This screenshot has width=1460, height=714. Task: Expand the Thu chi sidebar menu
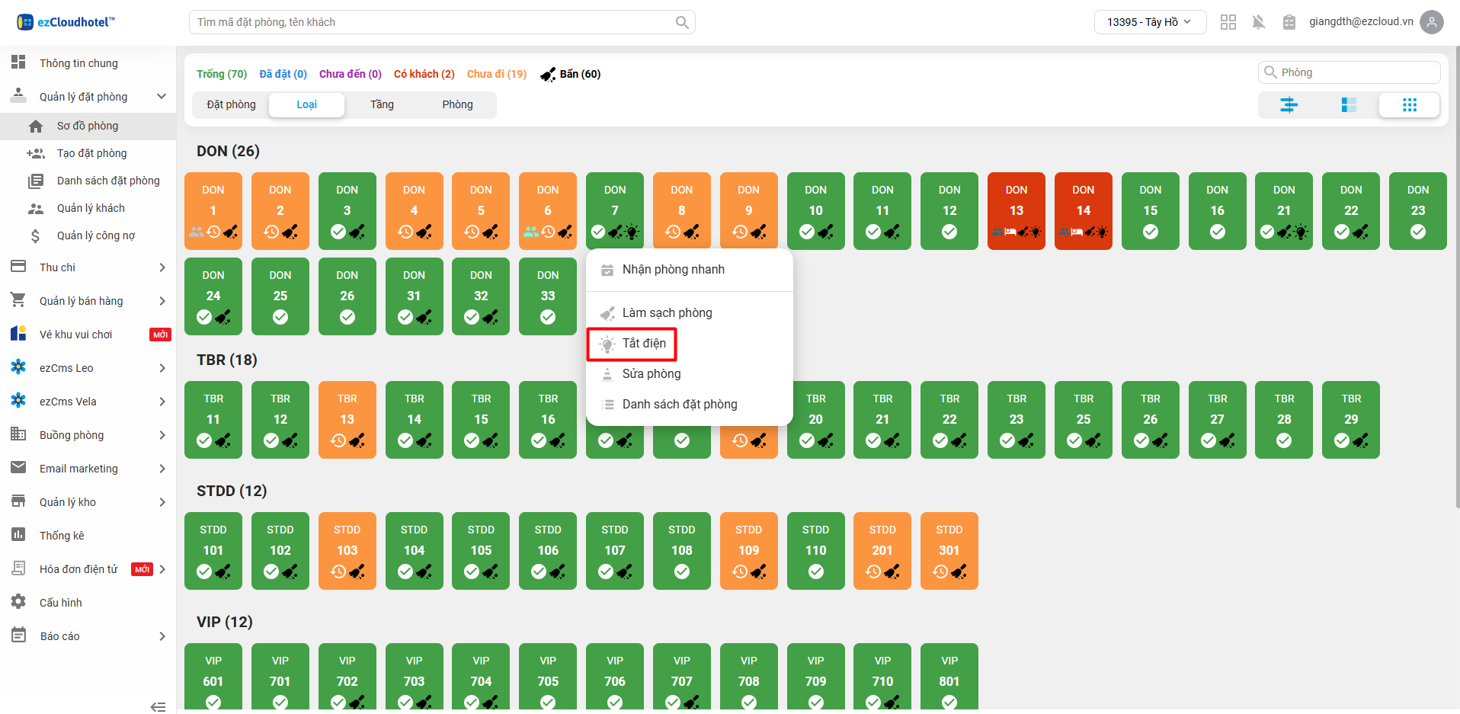click(88, 267)
